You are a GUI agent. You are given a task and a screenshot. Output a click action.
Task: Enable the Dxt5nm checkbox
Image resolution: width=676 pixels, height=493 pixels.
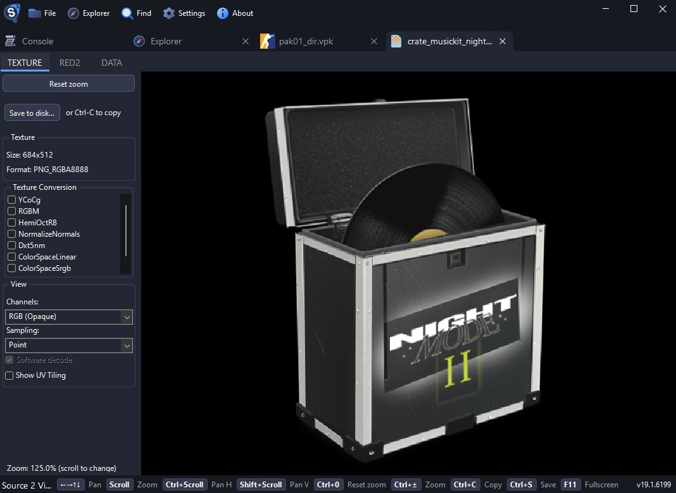[x=11, y=245]
